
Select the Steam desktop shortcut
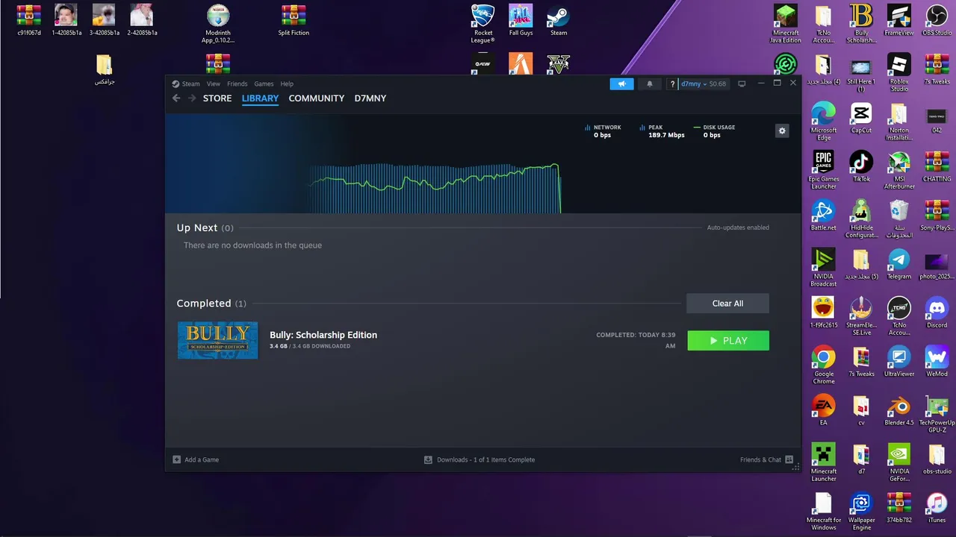click(559, 20)
